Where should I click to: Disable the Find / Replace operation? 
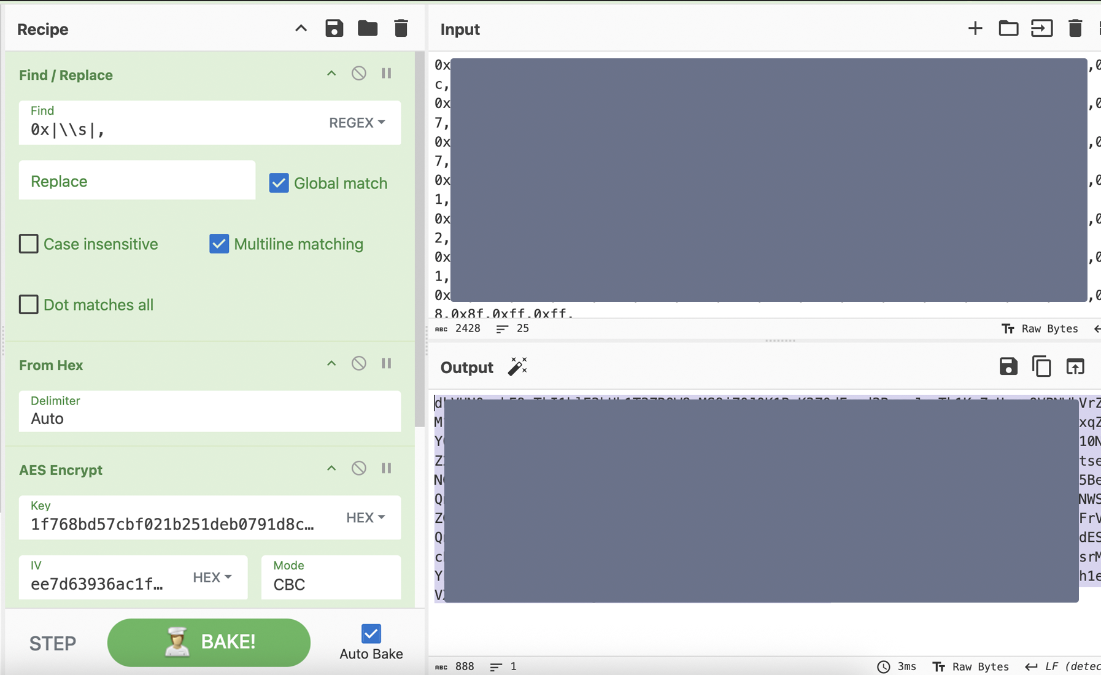pyautogui.click(x=359, y=74)
